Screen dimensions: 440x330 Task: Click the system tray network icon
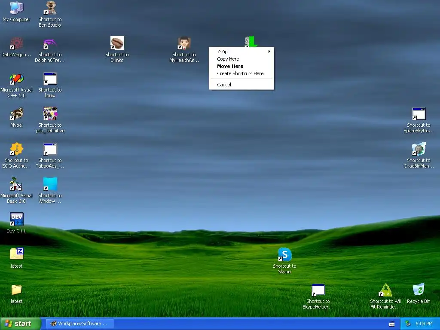click(x=408, y=324)
